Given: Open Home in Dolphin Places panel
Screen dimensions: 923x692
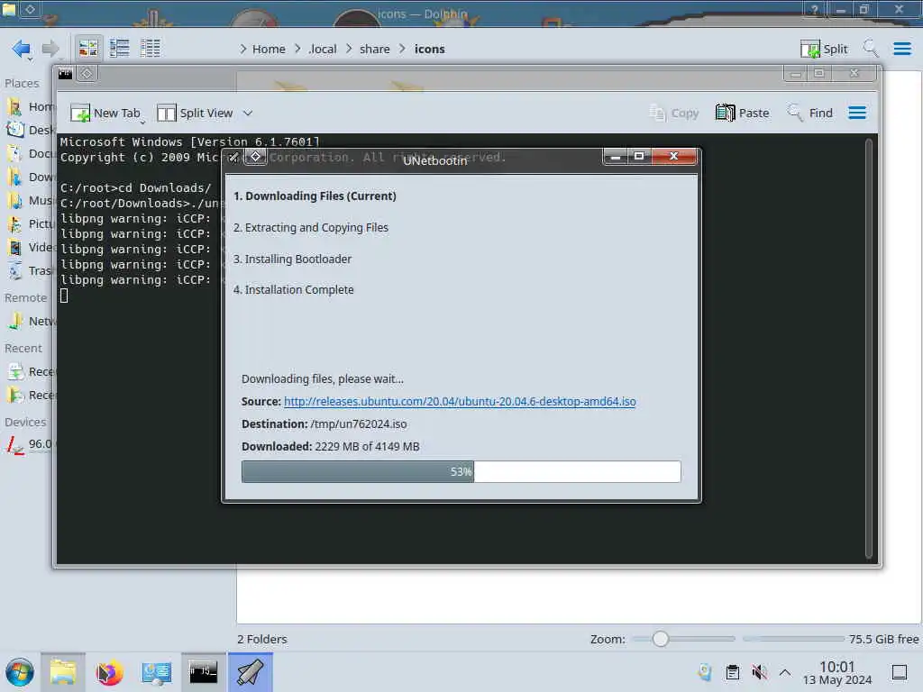Looking at the screenshot, I should pos(30,106).
